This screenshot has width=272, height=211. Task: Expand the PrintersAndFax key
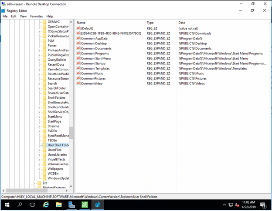click(39, 50)
